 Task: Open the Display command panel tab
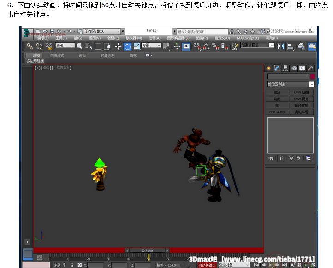(302, 68)
